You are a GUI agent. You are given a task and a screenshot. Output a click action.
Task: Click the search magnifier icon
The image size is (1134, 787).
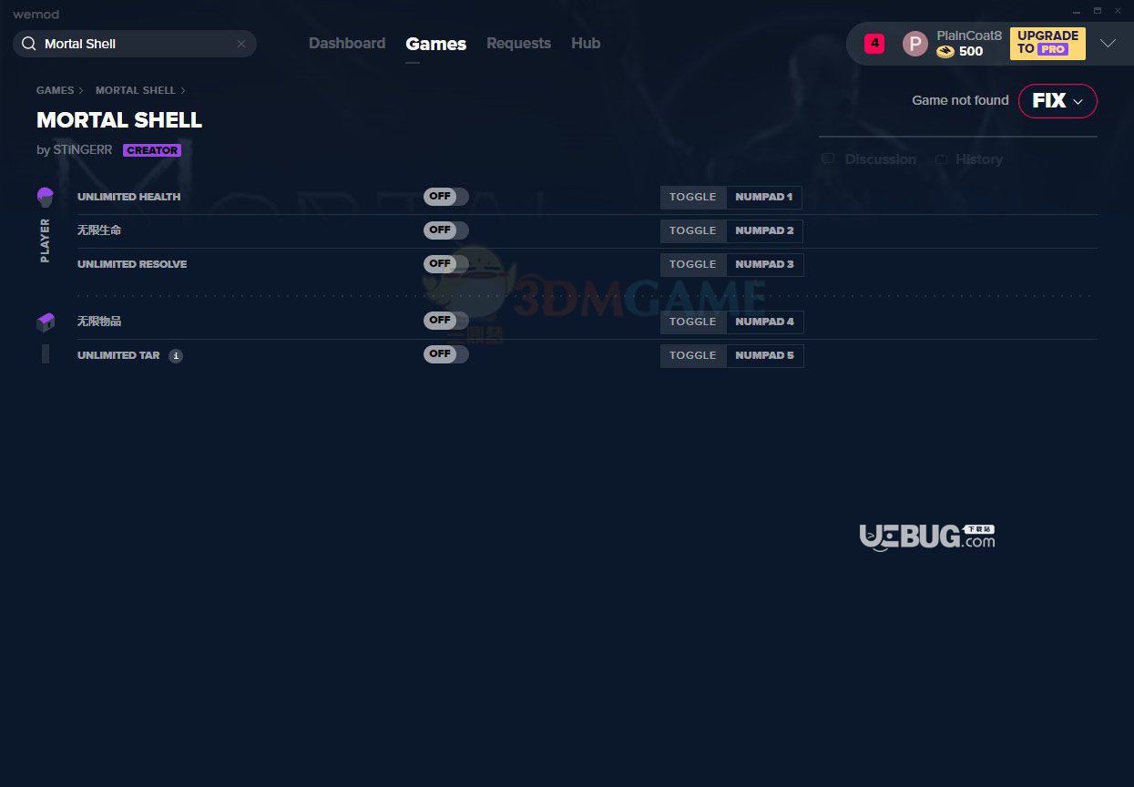[x=28, y=44]
